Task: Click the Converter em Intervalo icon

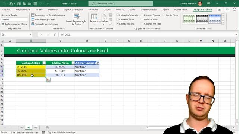Action: tap(33, 24)
